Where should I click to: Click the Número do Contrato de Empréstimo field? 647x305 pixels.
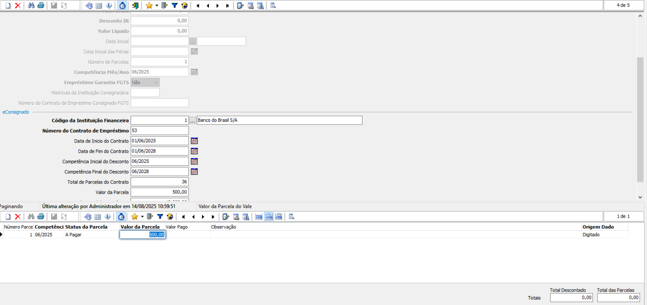click(x=159, y=131)
